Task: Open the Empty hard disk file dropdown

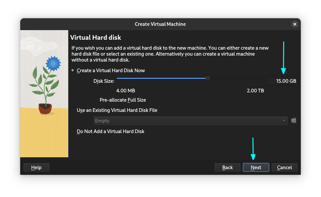Action: click(x=190, y=121)
